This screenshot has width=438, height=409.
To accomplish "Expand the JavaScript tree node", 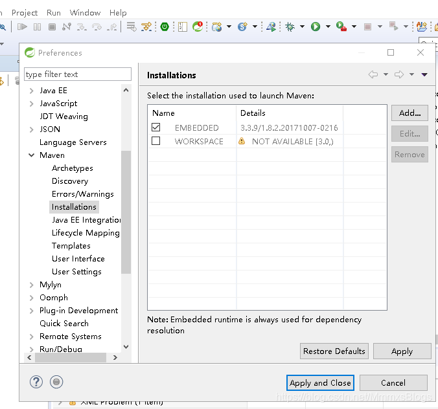I will pyautogui.click(x=32, y=104).
